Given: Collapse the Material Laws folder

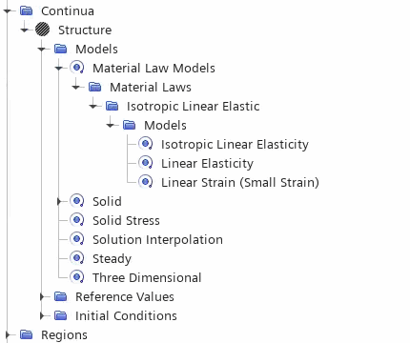Looking at the screenshot, I should point(76,87).
